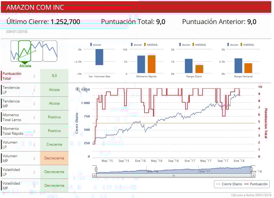The image size is (274, 198).
Task: Click the info icon next to Momento Total Rápido
Action: [34, 131]
